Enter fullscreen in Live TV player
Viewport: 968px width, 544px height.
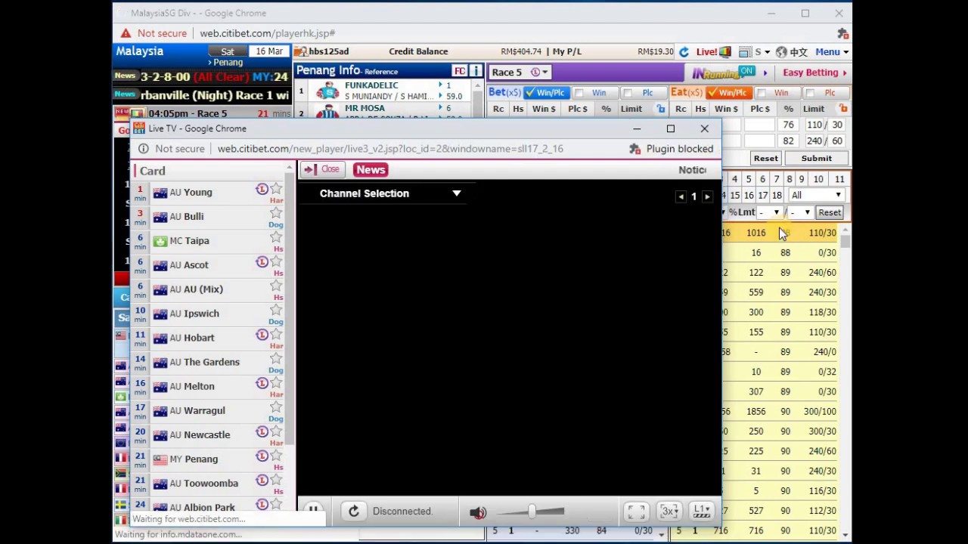point(637,512)
